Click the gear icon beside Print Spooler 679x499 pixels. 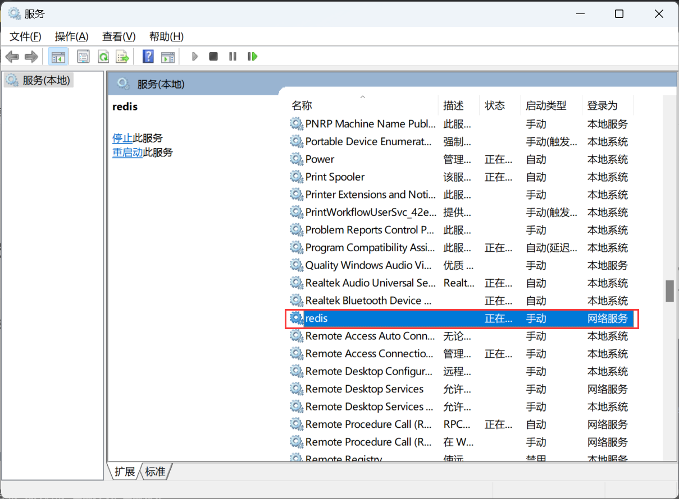(x=296, y=177)
